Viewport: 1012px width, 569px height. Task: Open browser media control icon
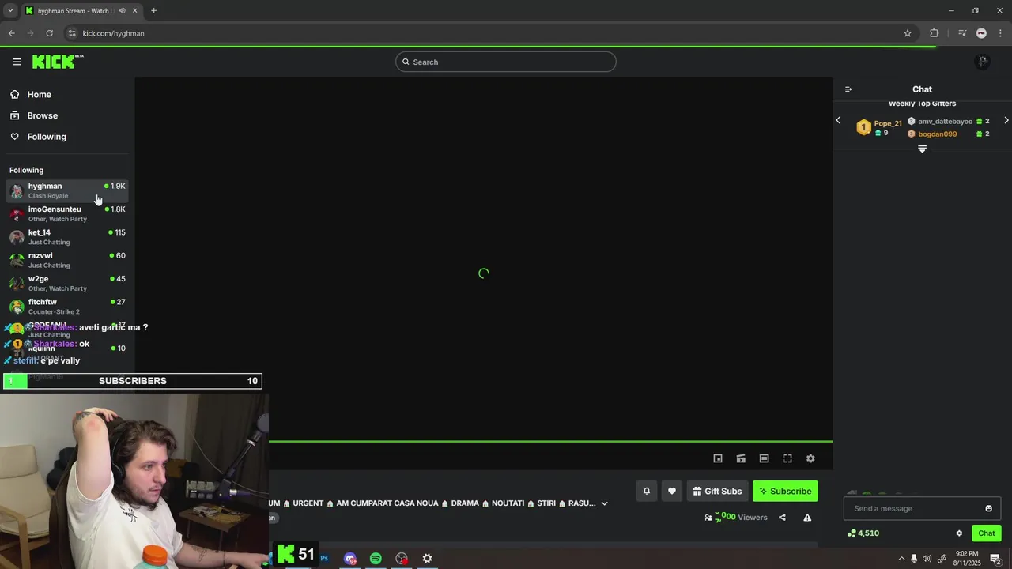click(961, 33)
